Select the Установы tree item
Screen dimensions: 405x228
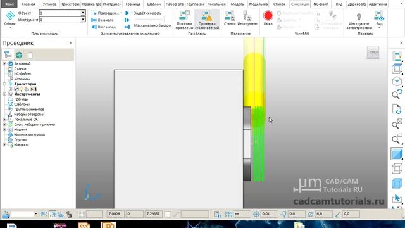22,79
